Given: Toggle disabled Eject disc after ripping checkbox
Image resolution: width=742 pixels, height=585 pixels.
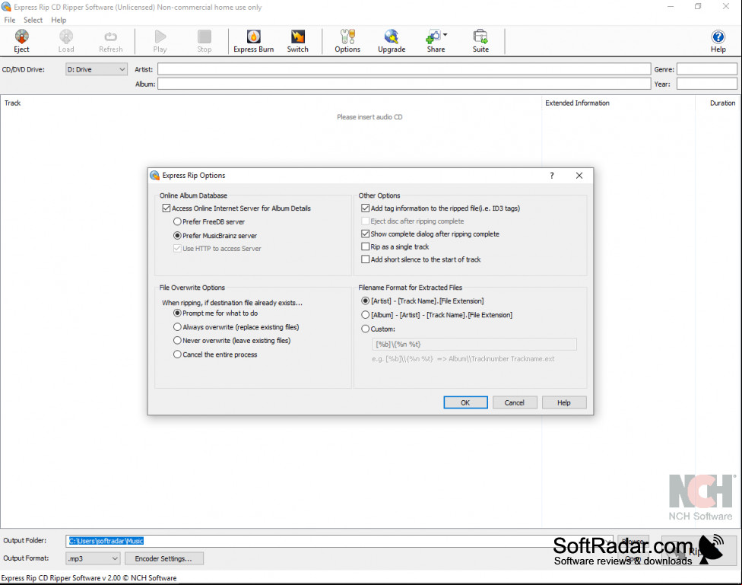Looking at the screenshot, I should point(366,221).
